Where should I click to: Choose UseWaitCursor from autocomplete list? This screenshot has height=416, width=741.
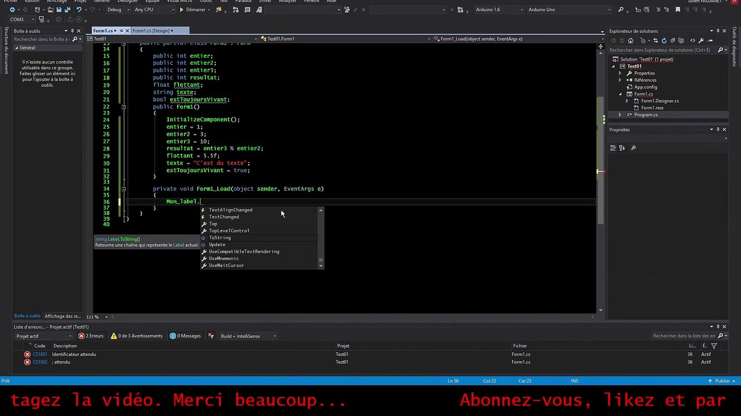coord(259,265)
